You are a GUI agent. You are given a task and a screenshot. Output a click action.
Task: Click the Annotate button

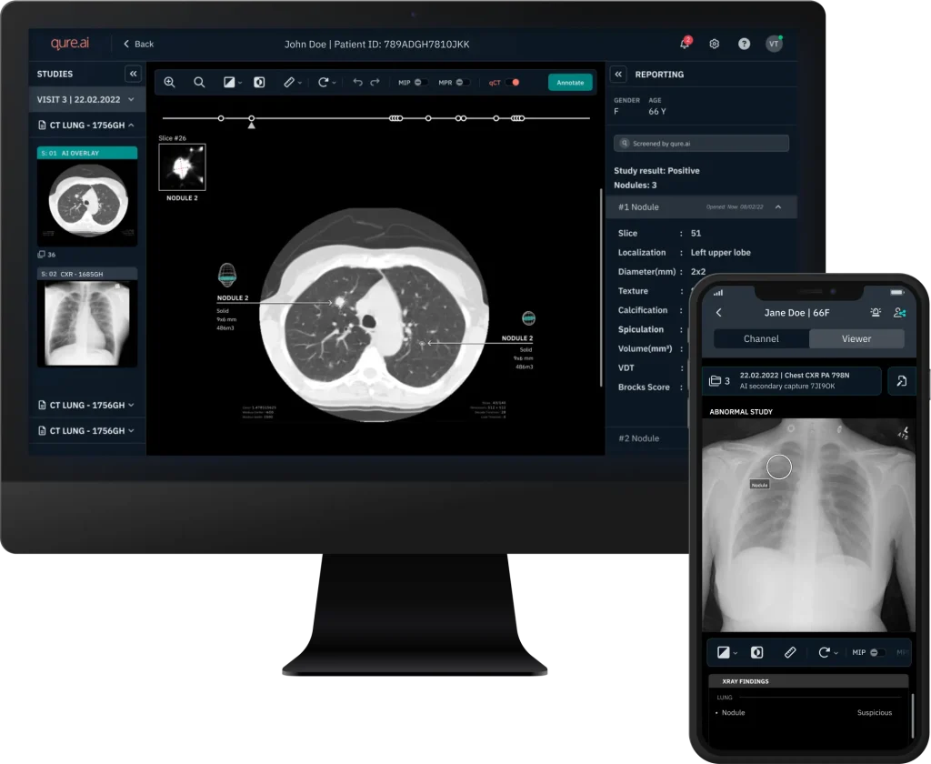(x=570, y=83)
